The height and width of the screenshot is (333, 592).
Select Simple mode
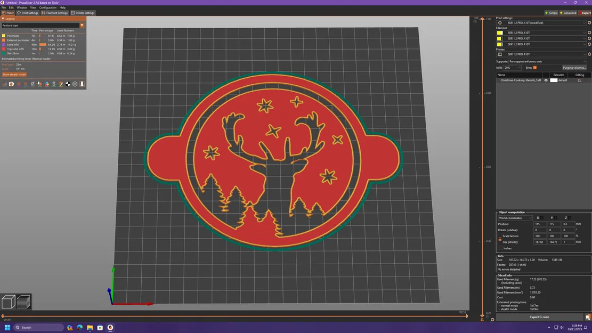click(552, 13)
